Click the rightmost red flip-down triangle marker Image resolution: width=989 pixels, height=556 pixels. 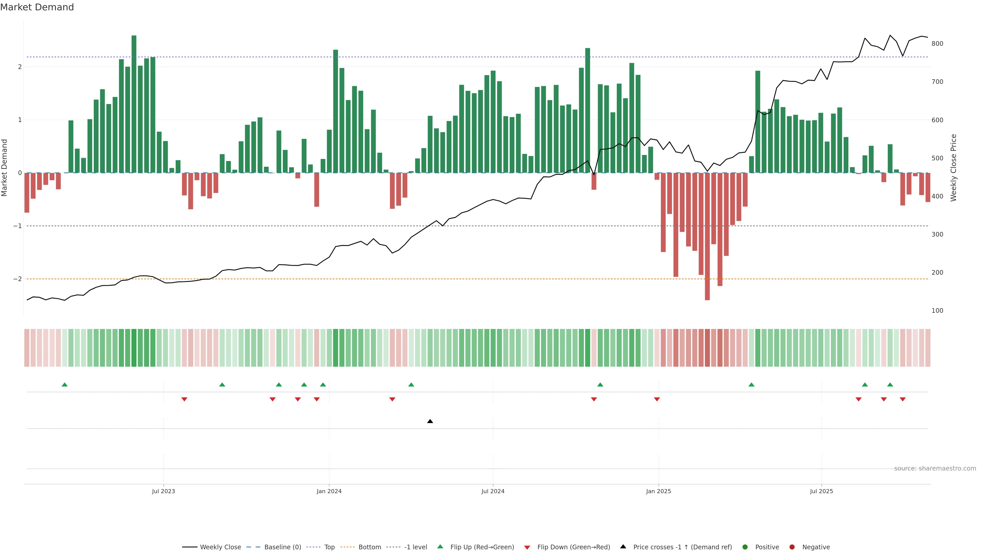pyautogui.click(x=903, y=399)
